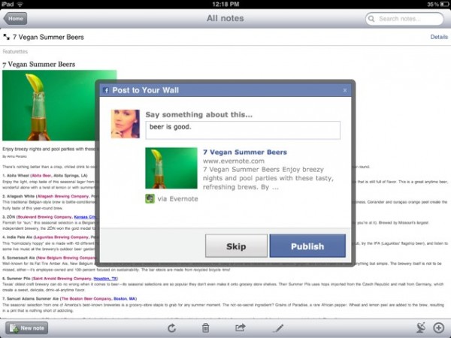Delete note with trash icon
Image resolution: width=451 pixels, height=338 pixels.
coord(205,328)
